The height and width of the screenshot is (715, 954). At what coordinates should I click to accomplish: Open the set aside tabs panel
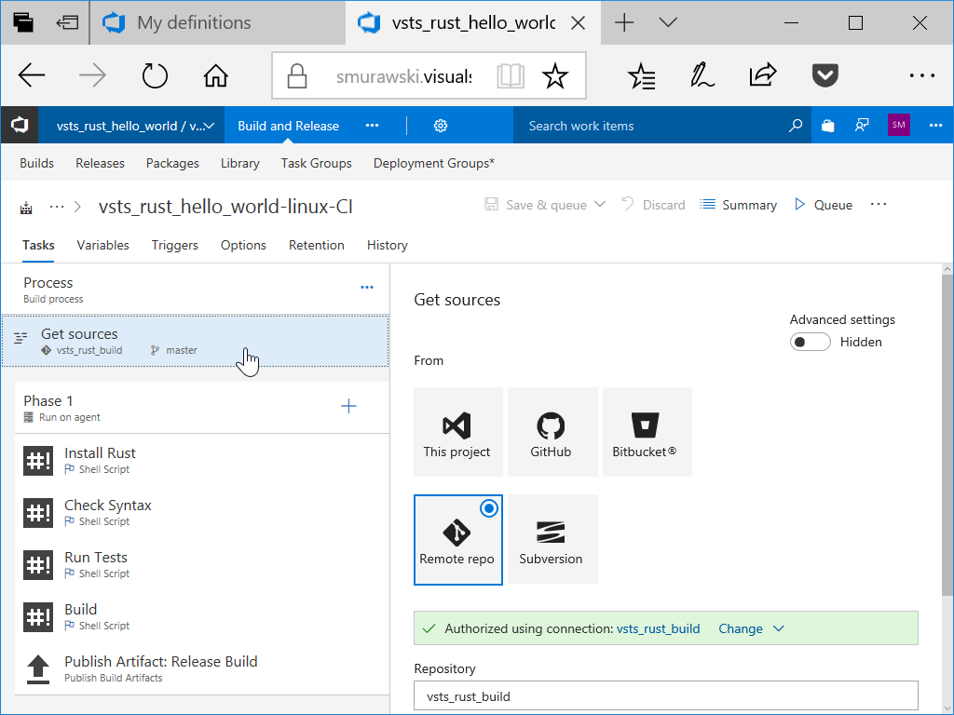pos(23,22)
